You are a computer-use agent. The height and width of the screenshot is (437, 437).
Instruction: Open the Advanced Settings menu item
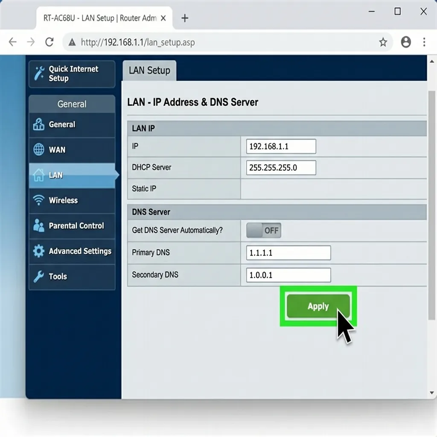coord(72,251)
